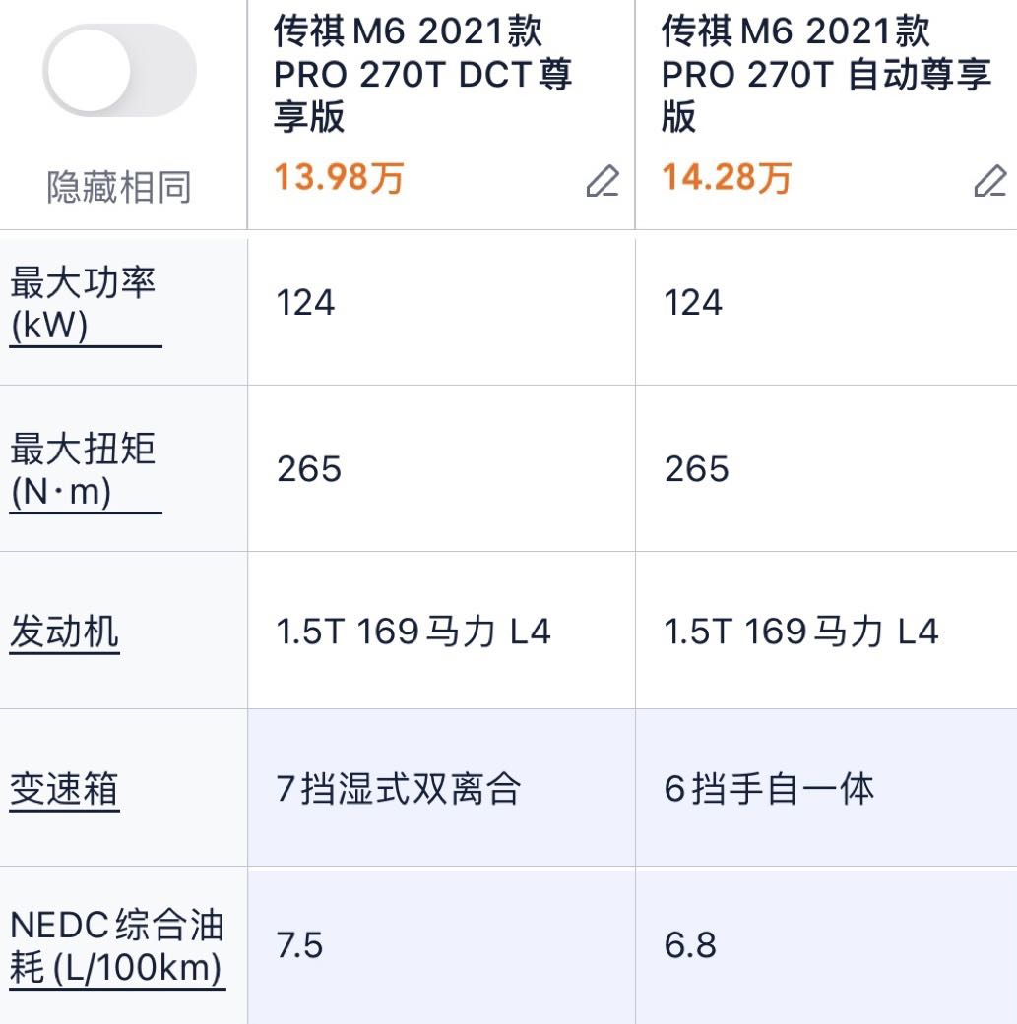Tap the 6挡手自一体 gearbox cell

(x=826, y=788)
